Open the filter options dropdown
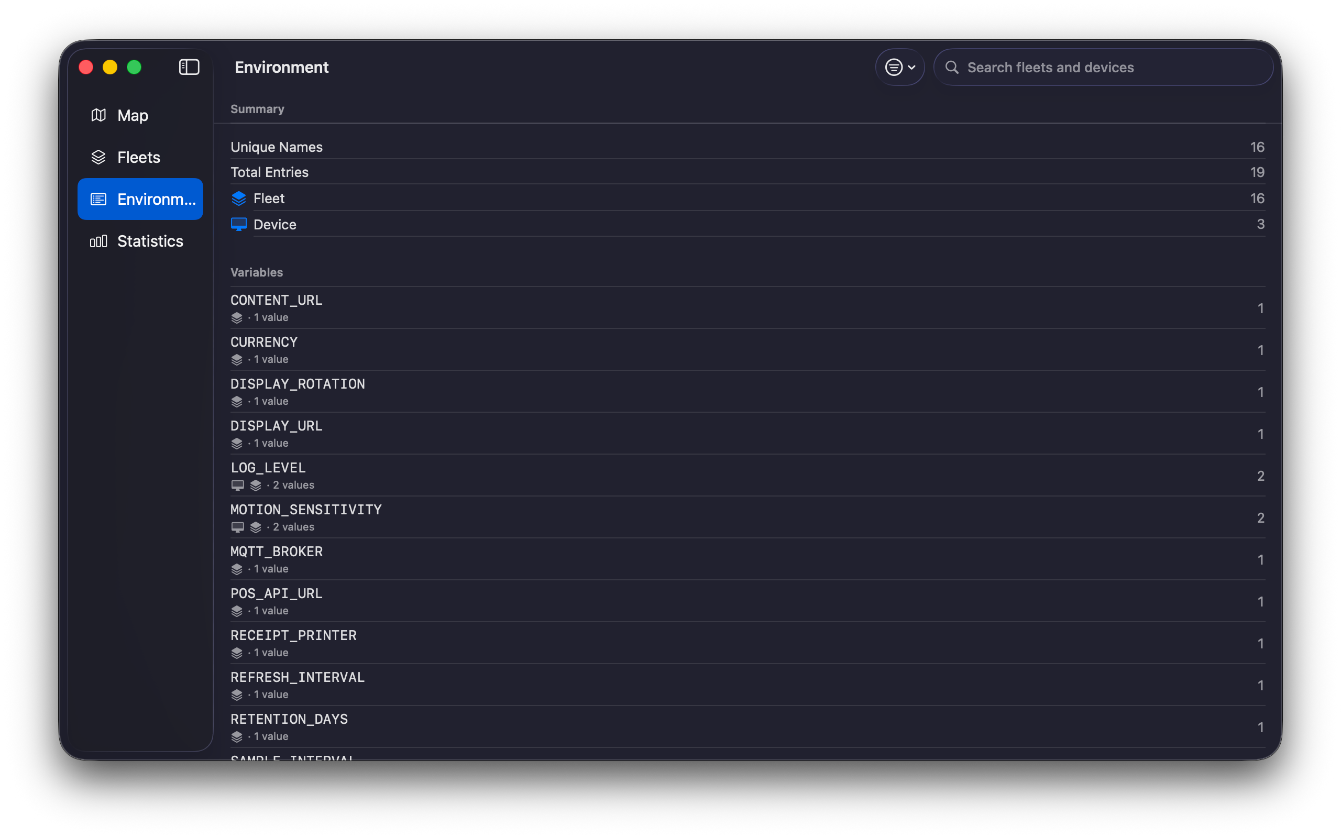This screenshot has width=1341, height=838. point(899,67)
